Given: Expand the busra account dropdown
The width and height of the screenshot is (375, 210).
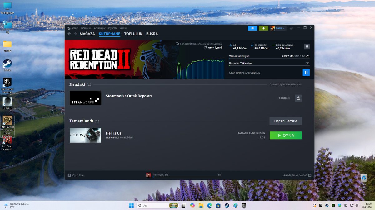Looking at the screenshot, I should click(x=278, y=28).
